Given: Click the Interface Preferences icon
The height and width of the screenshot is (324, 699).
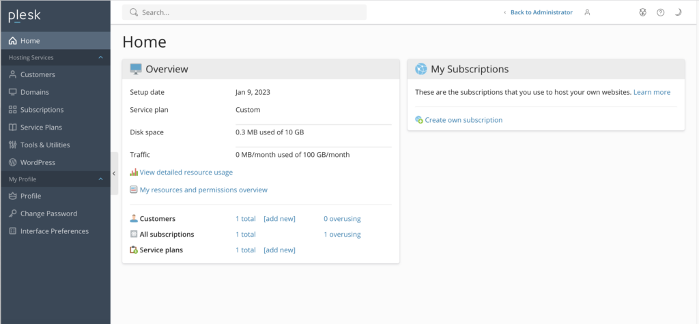Looking at the screenshot, I should (12, 231).
